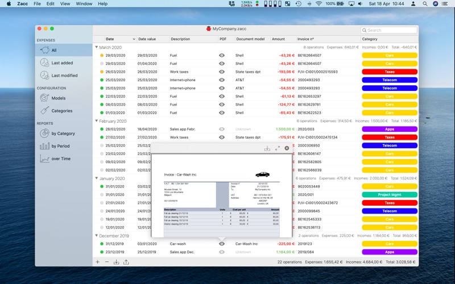Show report by Category
The width and height of the screenshot is (455, 284).
pyautogui.click(x=64, y=133)
